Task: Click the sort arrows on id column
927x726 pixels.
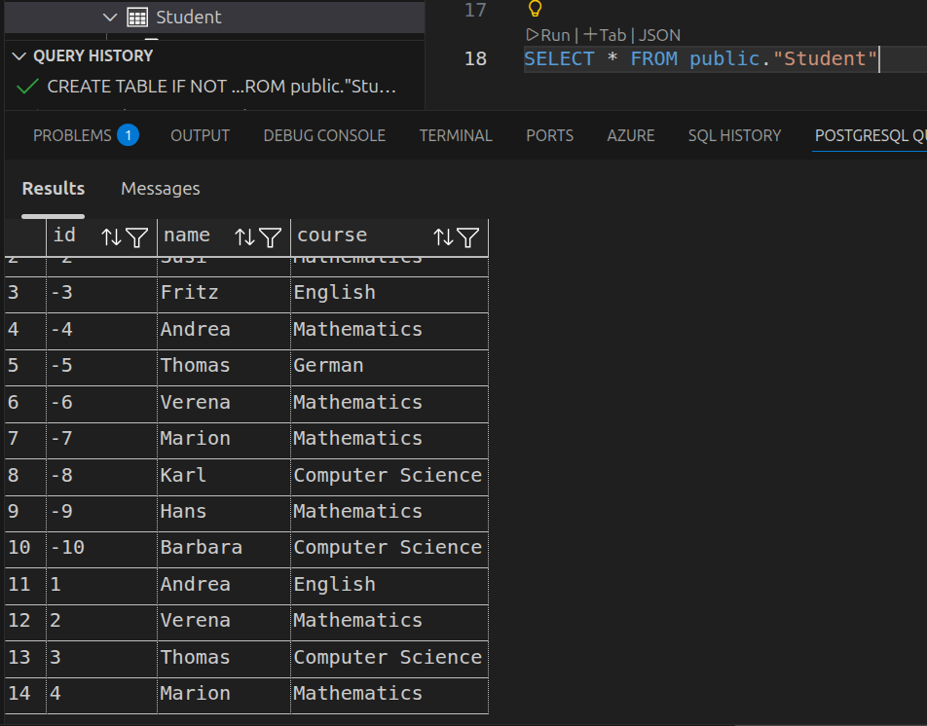Action: (111, 236)
